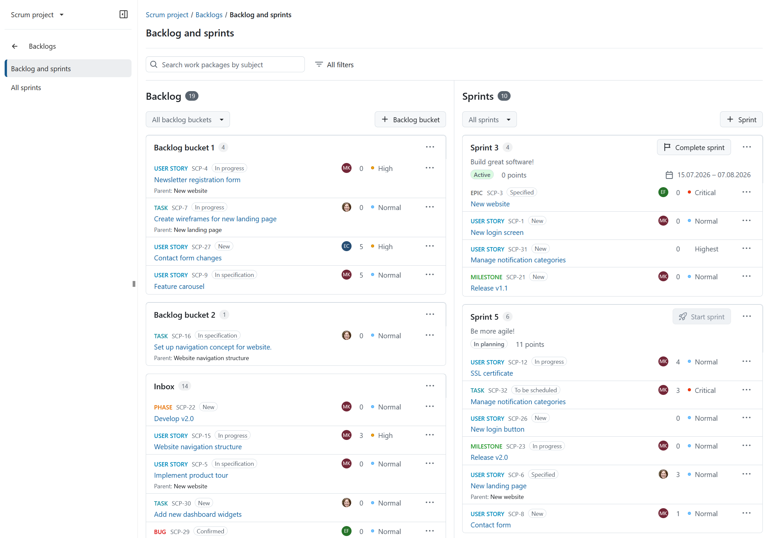Click Start sprint for Sprint 5
The image size is (768, 538).
[x=701, y=316]
